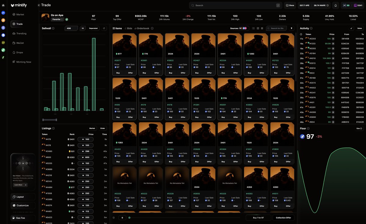Go to the home icon in left rail
The width and height of the screenshot is (366, 224).
[x=3, y=5]
